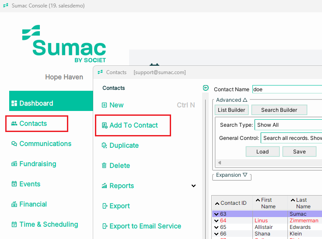Image resolution: width=322 pixels, height=239 pixels.
Task: Click the Add To Contact icon
Action: (x=105, y=125)
